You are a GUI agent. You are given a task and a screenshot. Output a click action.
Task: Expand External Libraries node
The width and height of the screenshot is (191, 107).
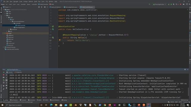click(x=3, y=47)
